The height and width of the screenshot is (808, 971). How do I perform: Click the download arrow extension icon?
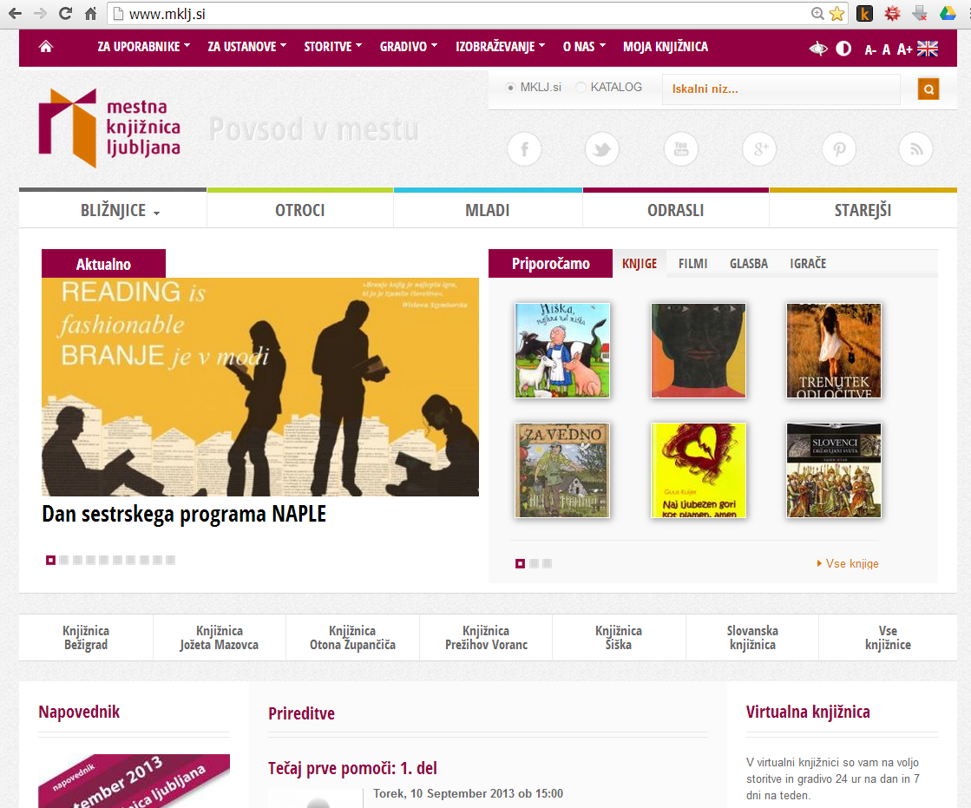920,14
